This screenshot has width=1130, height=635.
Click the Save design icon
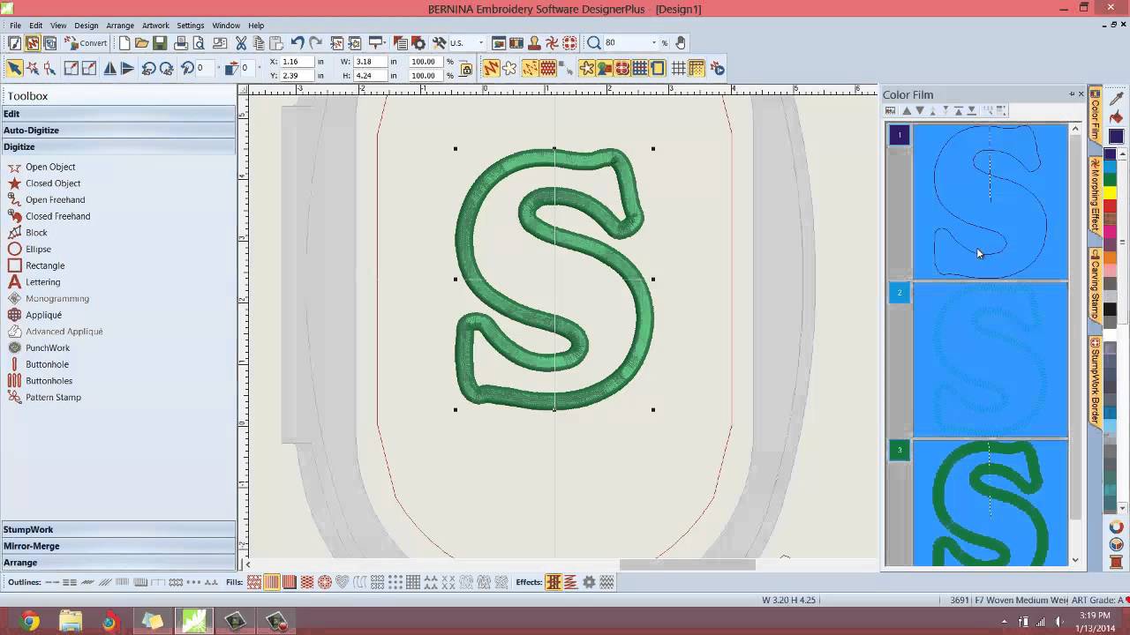160,43
